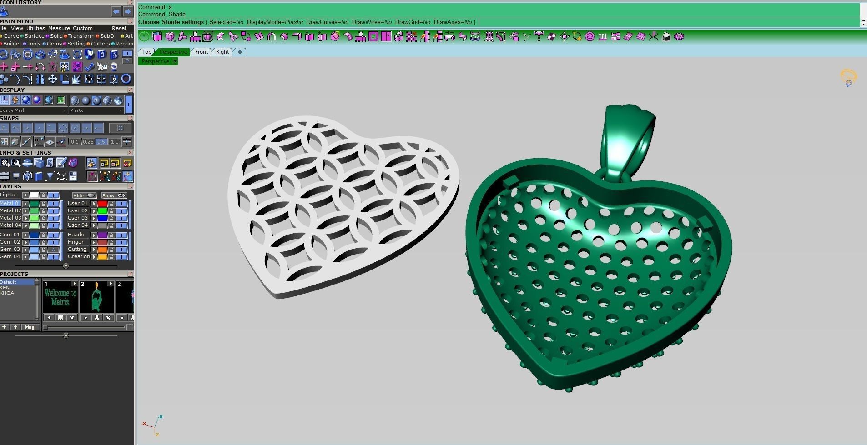Click the pink arch SubD tool icon
Screen dimensions: 867x445
pyautogui.click(x=272, y=36)
